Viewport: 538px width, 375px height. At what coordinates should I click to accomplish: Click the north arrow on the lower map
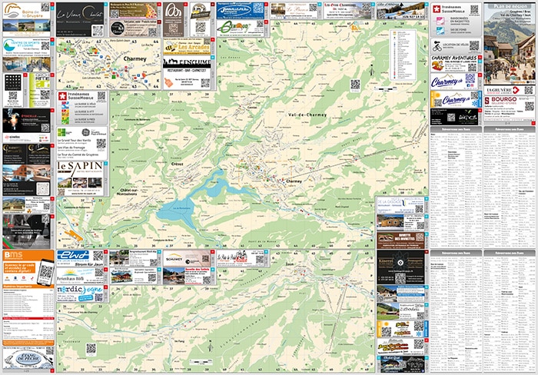point(210,347)
